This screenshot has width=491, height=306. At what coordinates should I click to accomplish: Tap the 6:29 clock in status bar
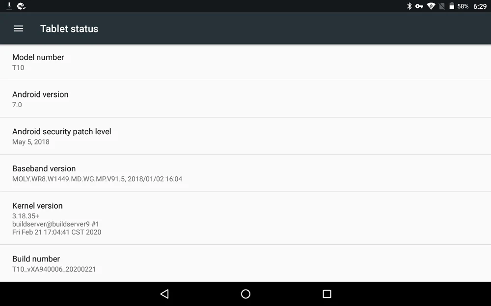pos(480,6)
